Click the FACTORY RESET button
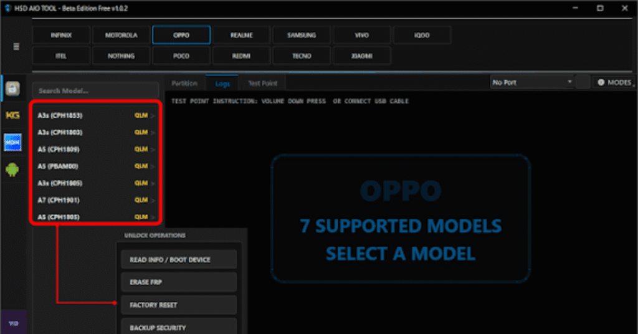This screenshot has width=638, height=334. coord(179,305)
